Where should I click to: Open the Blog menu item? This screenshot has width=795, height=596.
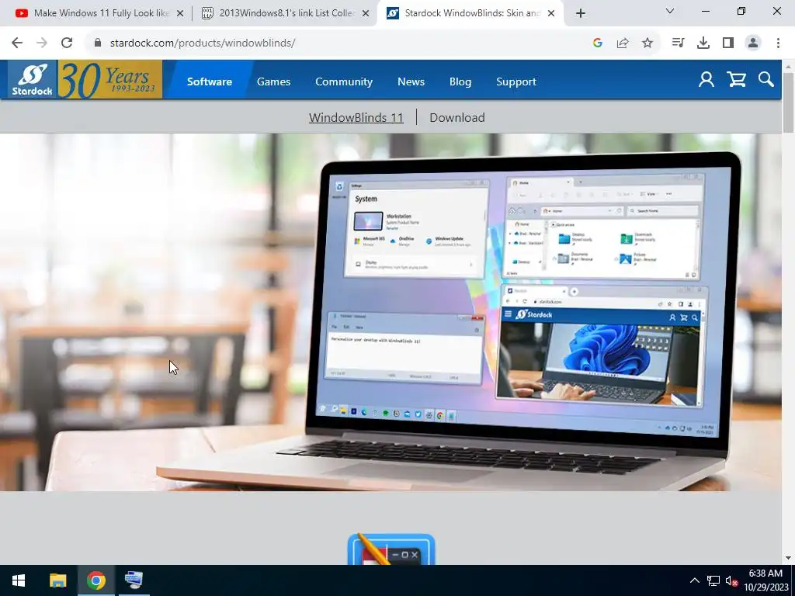(x=460, y=81)
